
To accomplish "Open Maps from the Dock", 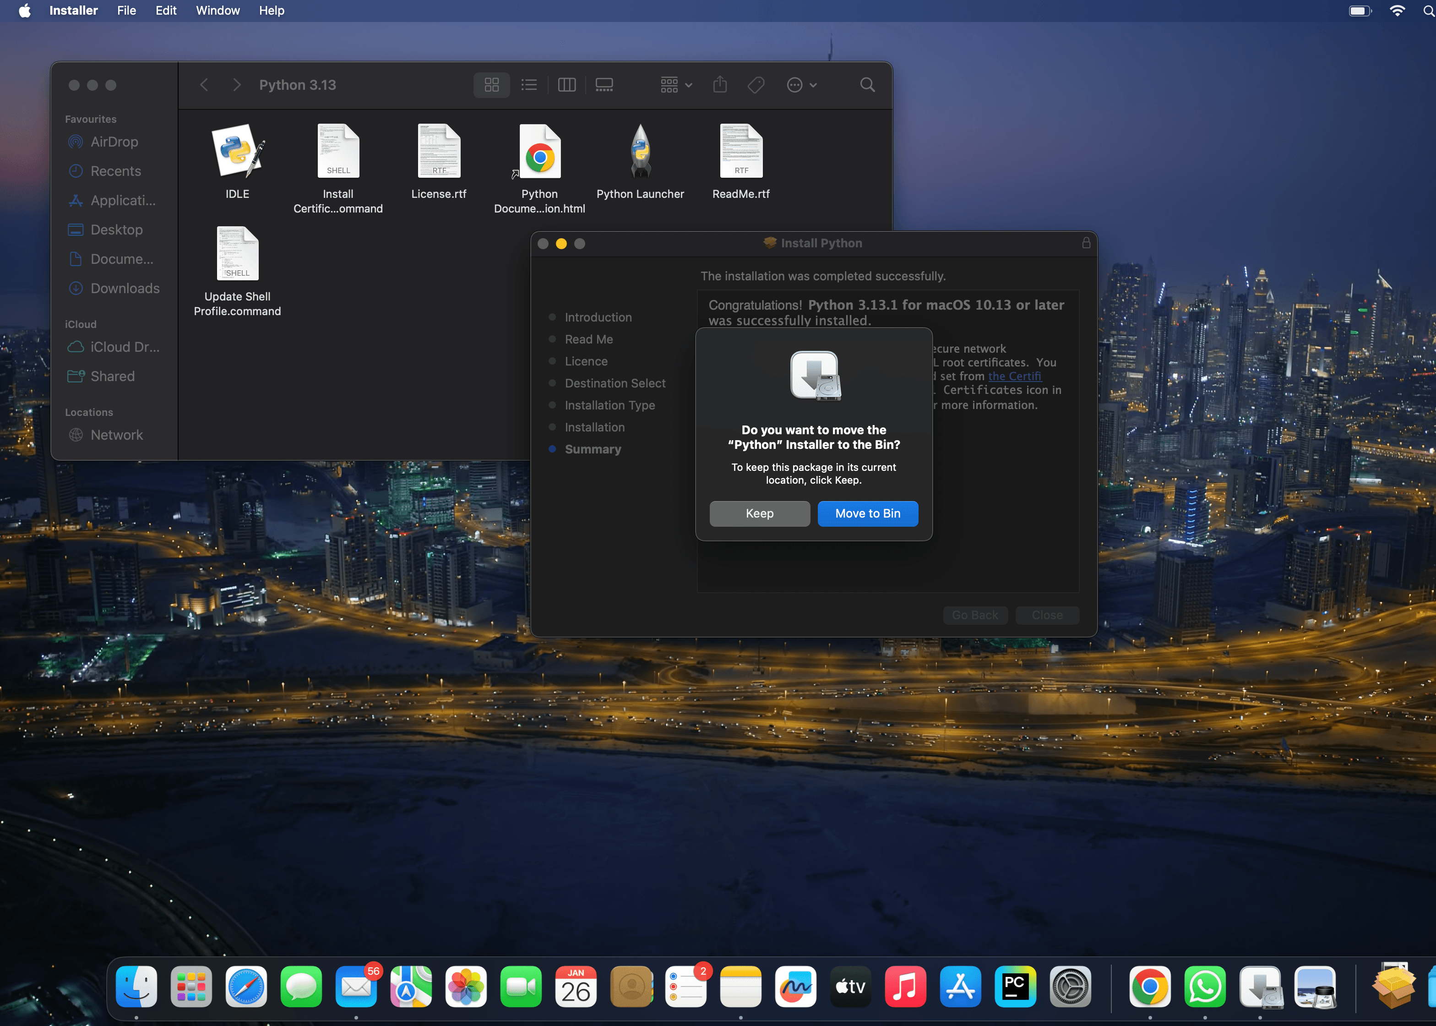I will pos(411,986).
